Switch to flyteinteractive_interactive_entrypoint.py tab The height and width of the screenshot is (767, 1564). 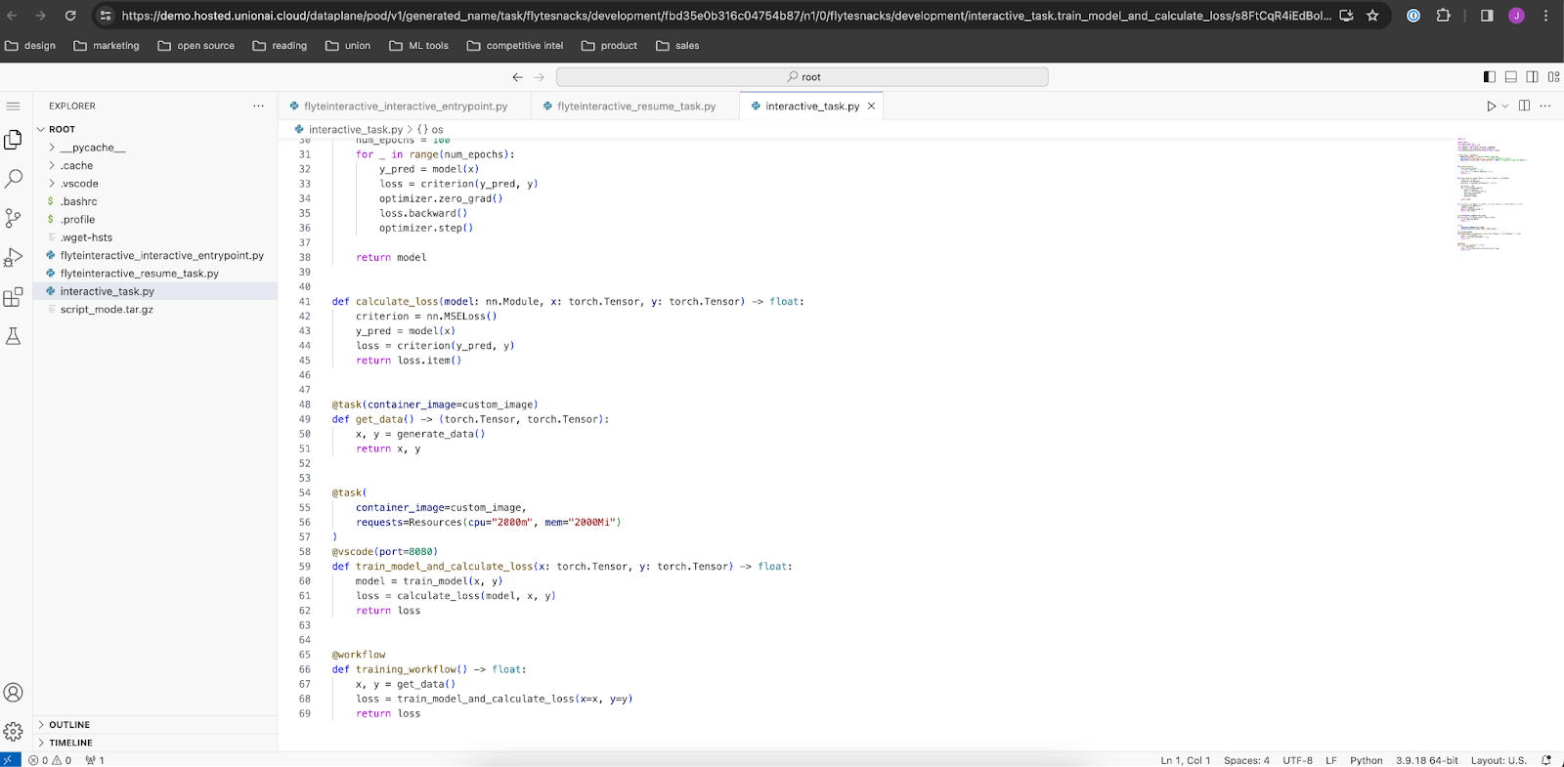click(x=405, y=106)
